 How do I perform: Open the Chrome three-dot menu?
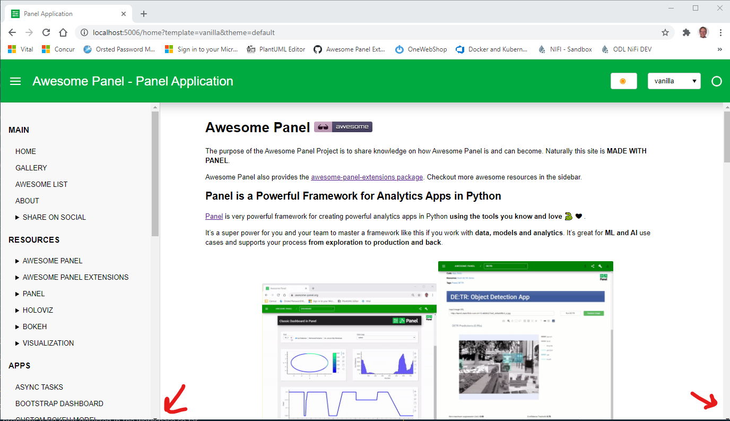[721, 32]
